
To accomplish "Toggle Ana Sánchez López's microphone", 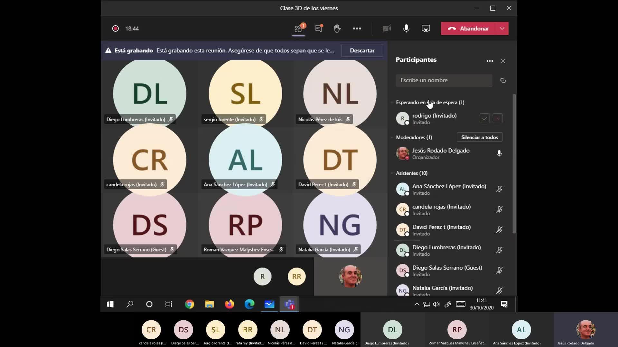I will (x=499, y=189).
